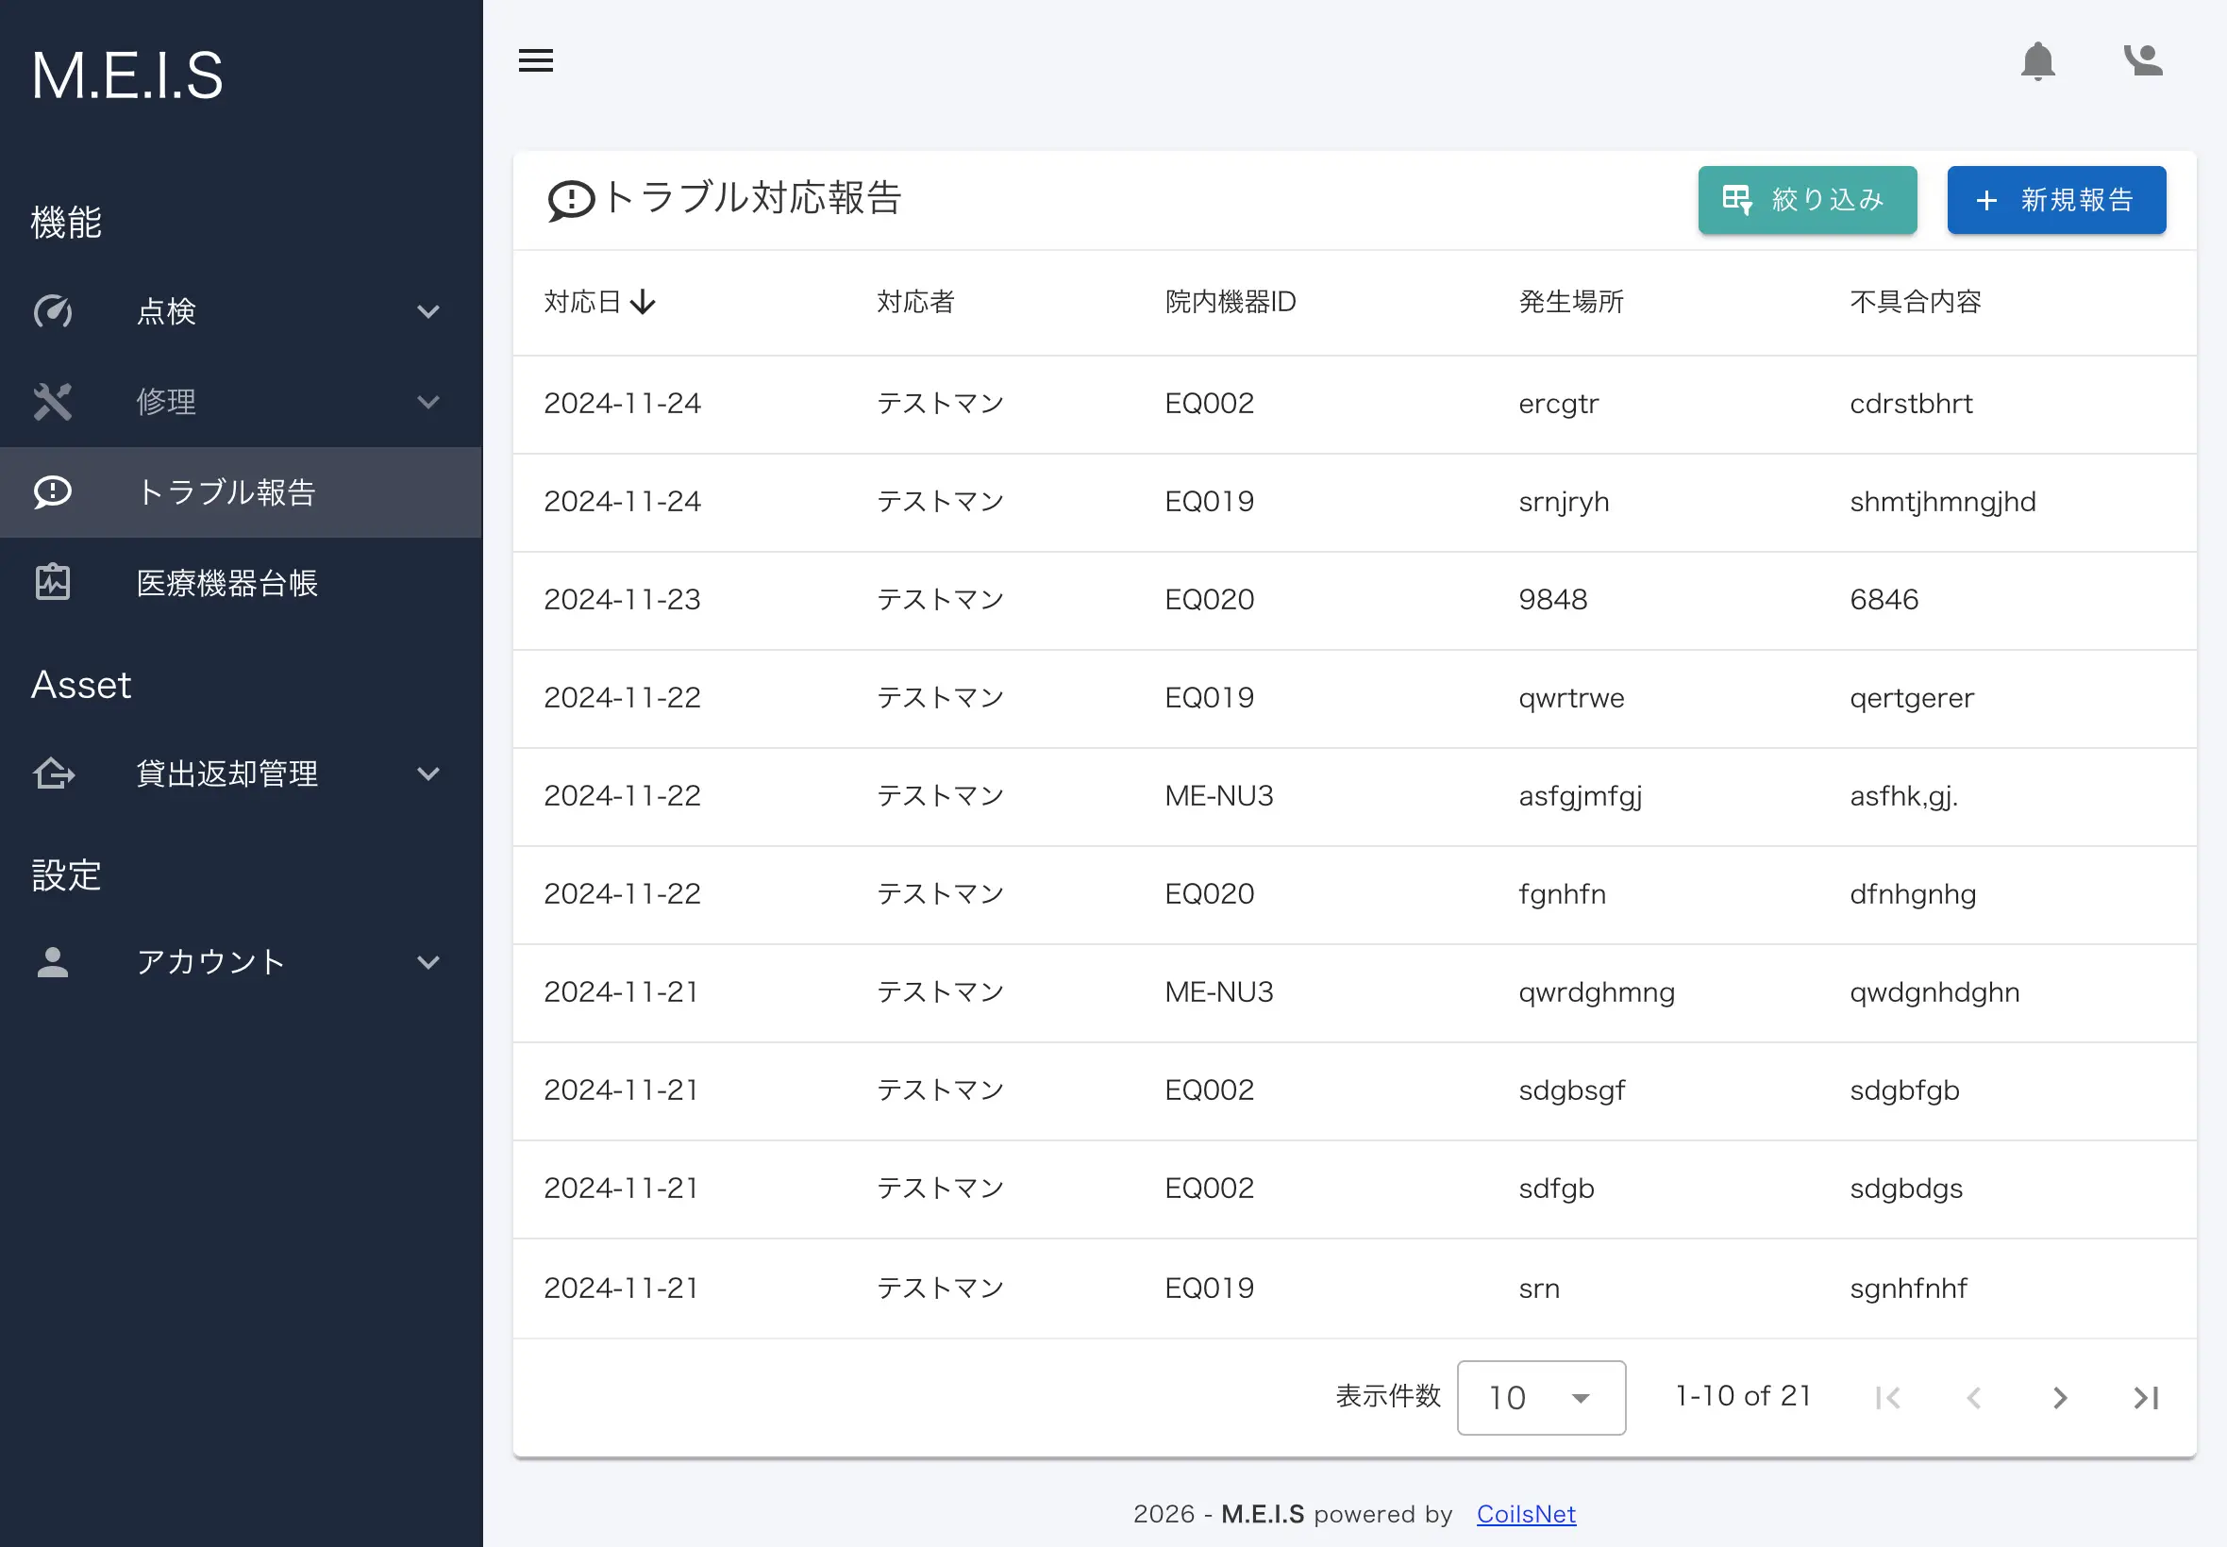Click the 1-10 of 21 pagination text
This screenshot has height=1547, width=2227.
pyautogui.click(x=1743, y=1396)
